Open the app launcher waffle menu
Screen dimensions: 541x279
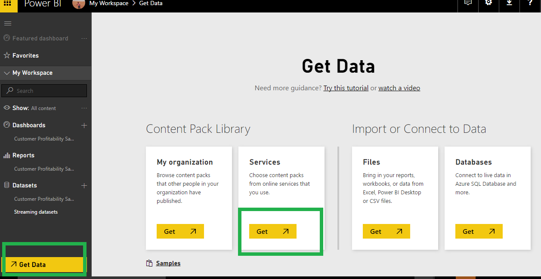click(x=8, y=4)
